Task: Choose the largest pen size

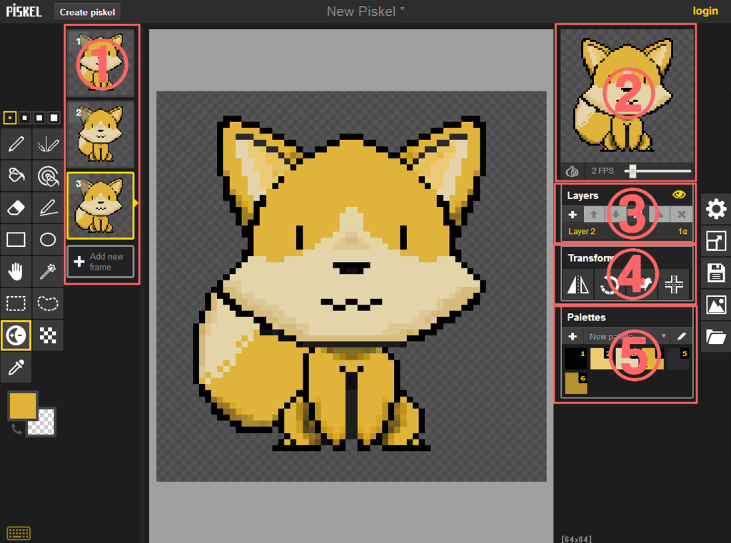Action: pos(54,118)
